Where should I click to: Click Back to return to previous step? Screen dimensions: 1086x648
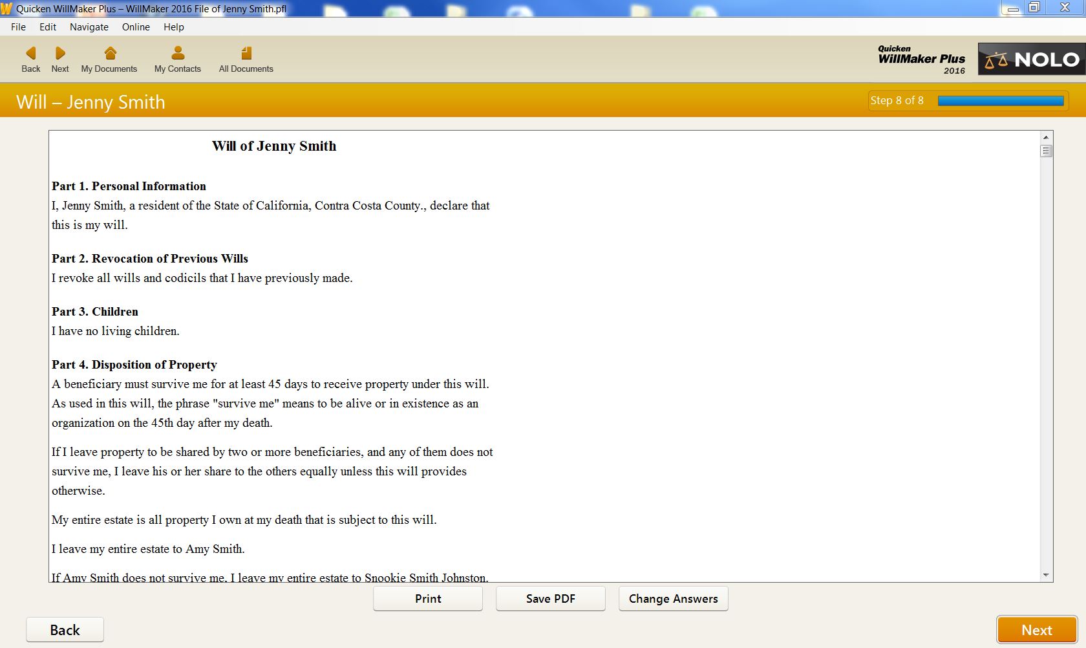coord(65,629)
